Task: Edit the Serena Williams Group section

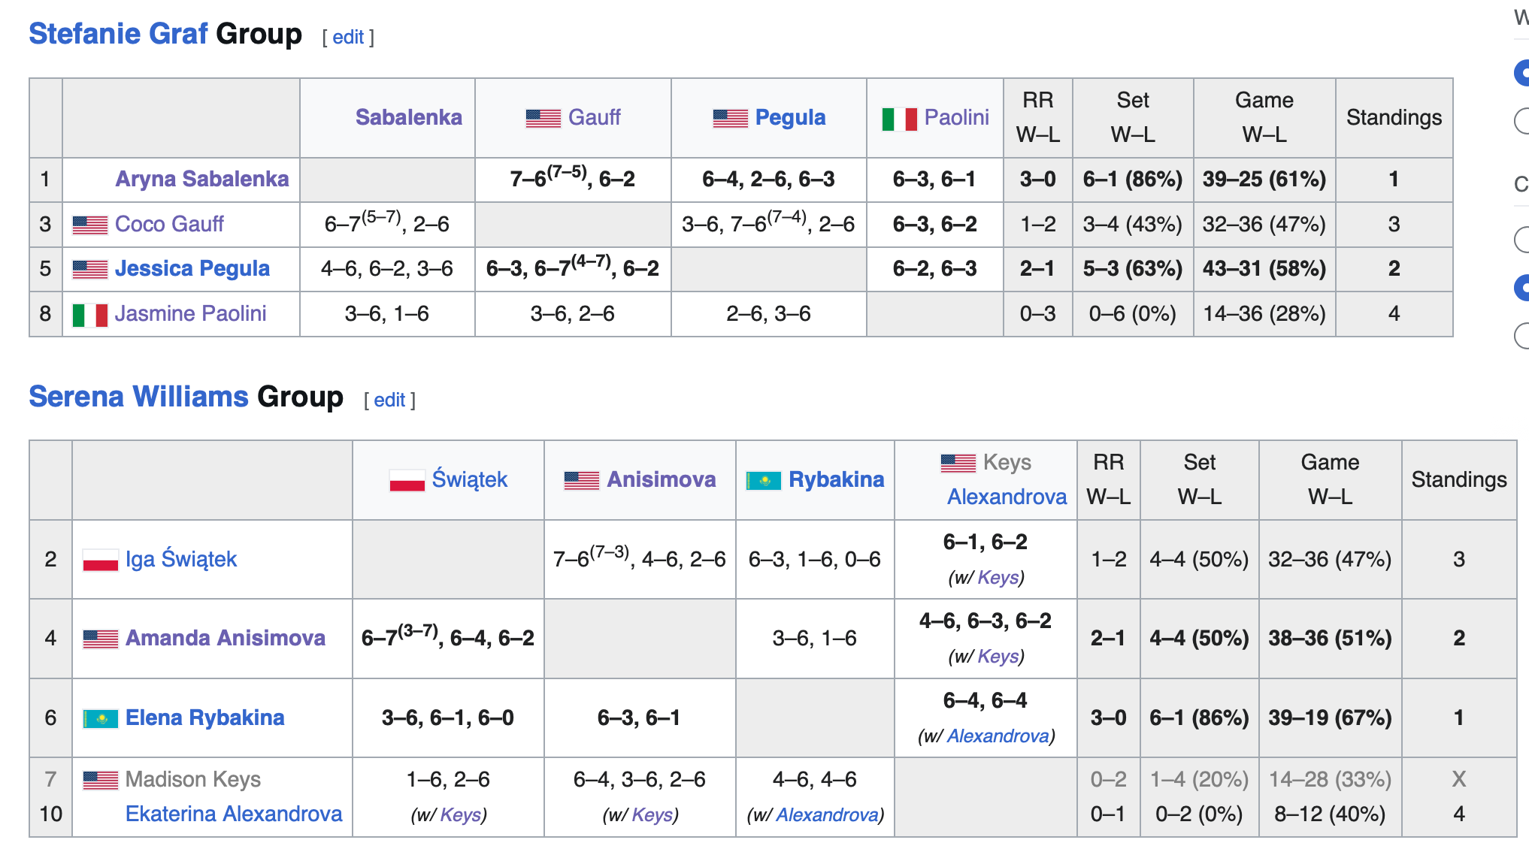Action: 389,400
